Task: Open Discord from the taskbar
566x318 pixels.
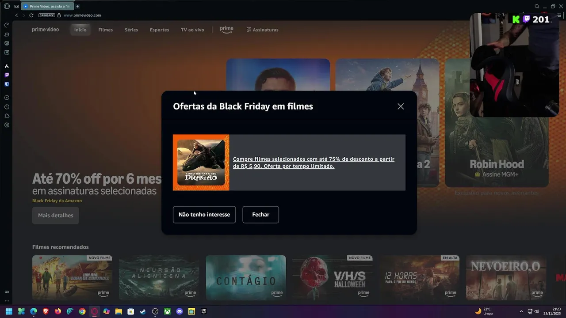Action: pos(180,311)
